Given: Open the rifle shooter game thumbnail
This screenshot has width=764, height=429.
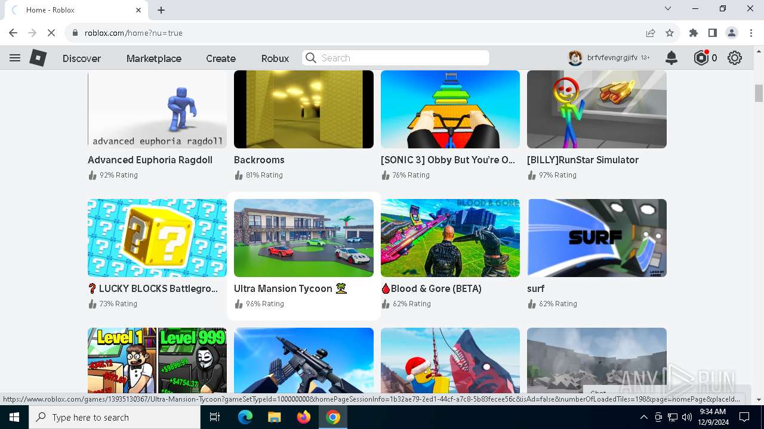Looking at the screenshot, I should 304,360.
